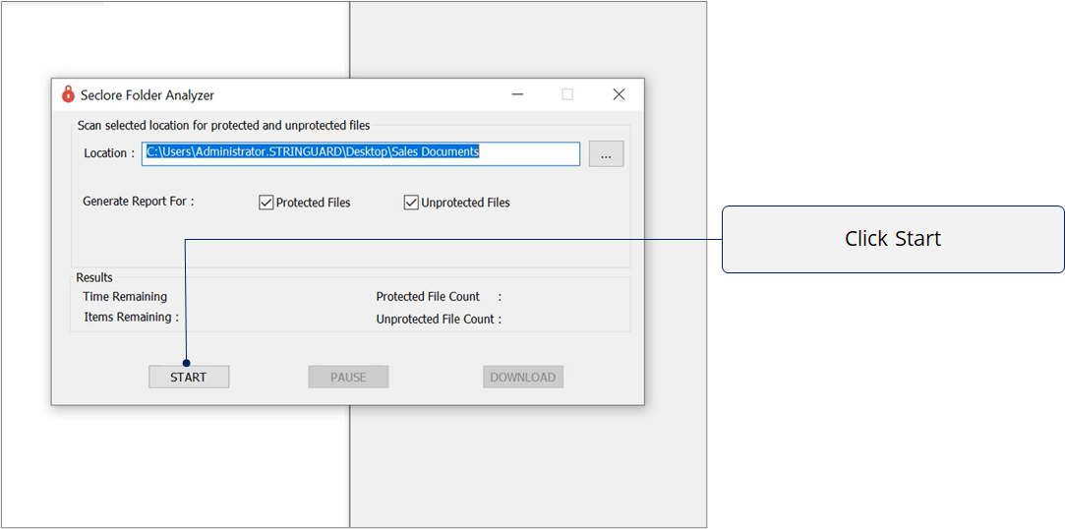This screenshot has width=1065, height=529.
Task: Click the Results group heading
Action: (94, 277)
